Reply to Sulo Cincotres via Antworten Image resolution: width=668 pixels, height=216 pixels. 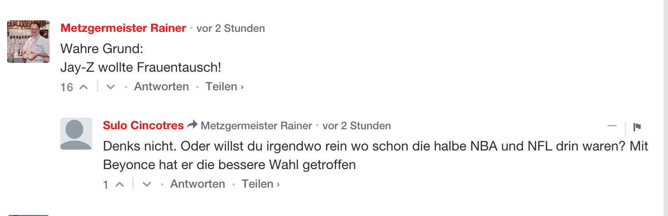(x=198, y=184)
